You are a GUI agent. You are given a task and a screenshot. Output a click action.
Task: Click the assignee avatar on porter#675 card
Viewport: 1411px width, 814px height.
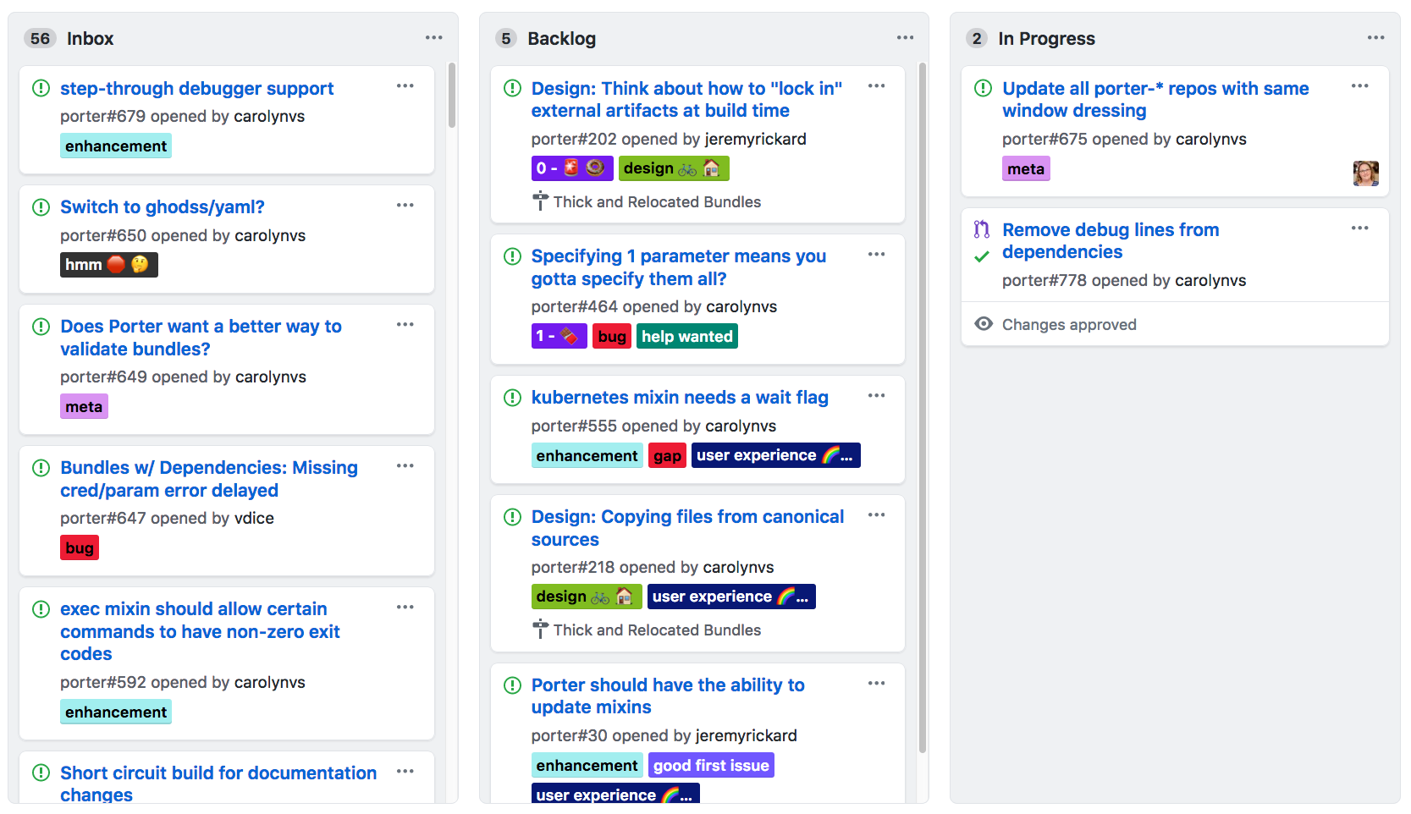tap(1365, 173)
